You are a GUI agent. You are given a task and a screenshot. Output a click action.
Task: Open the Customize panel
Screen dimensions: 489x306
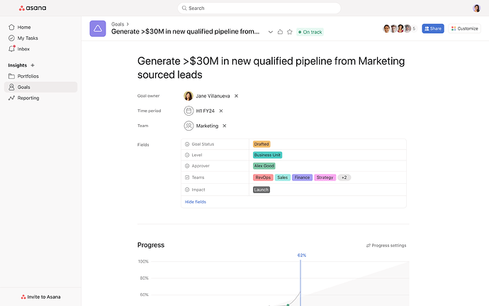pyautogui.click(x=465, y=28)
